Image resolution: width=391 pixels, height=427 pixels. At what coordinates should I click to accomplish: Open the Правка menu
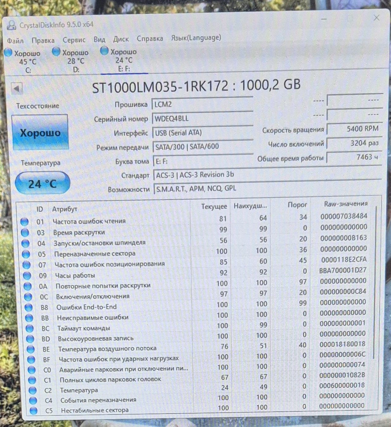pyautogui.click(x=43, y=40)
